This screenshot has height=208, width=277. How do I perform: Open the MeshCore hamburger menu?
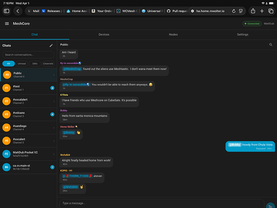[7, 23]
